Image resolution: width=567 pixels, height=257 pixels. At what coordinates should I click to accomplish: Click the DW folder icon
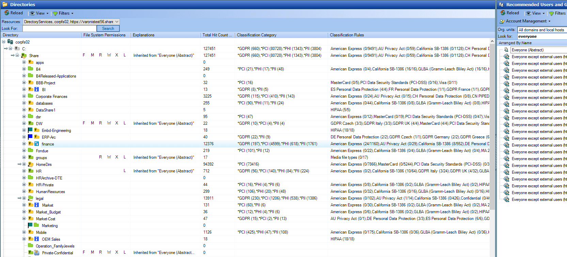pos(31,123)
